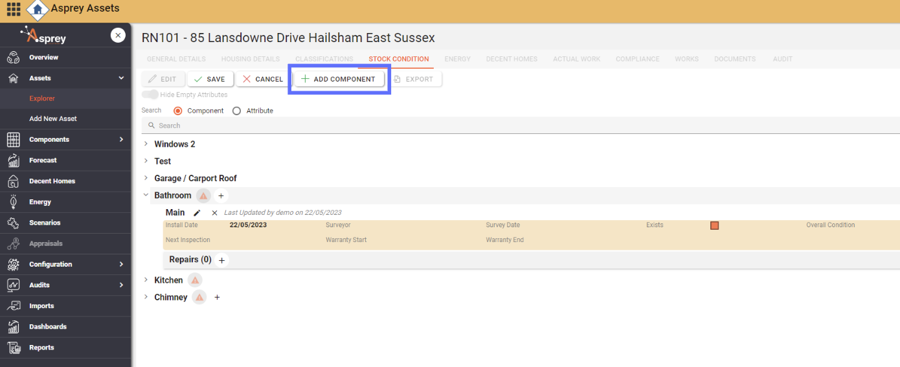Select the Attribute search radio button
The height and width of the screenshot is (367, 900).
point(236,111)
